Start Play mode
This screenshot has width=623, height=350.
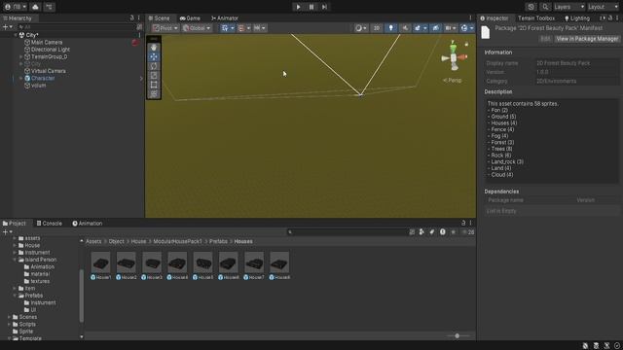(298, 7)
